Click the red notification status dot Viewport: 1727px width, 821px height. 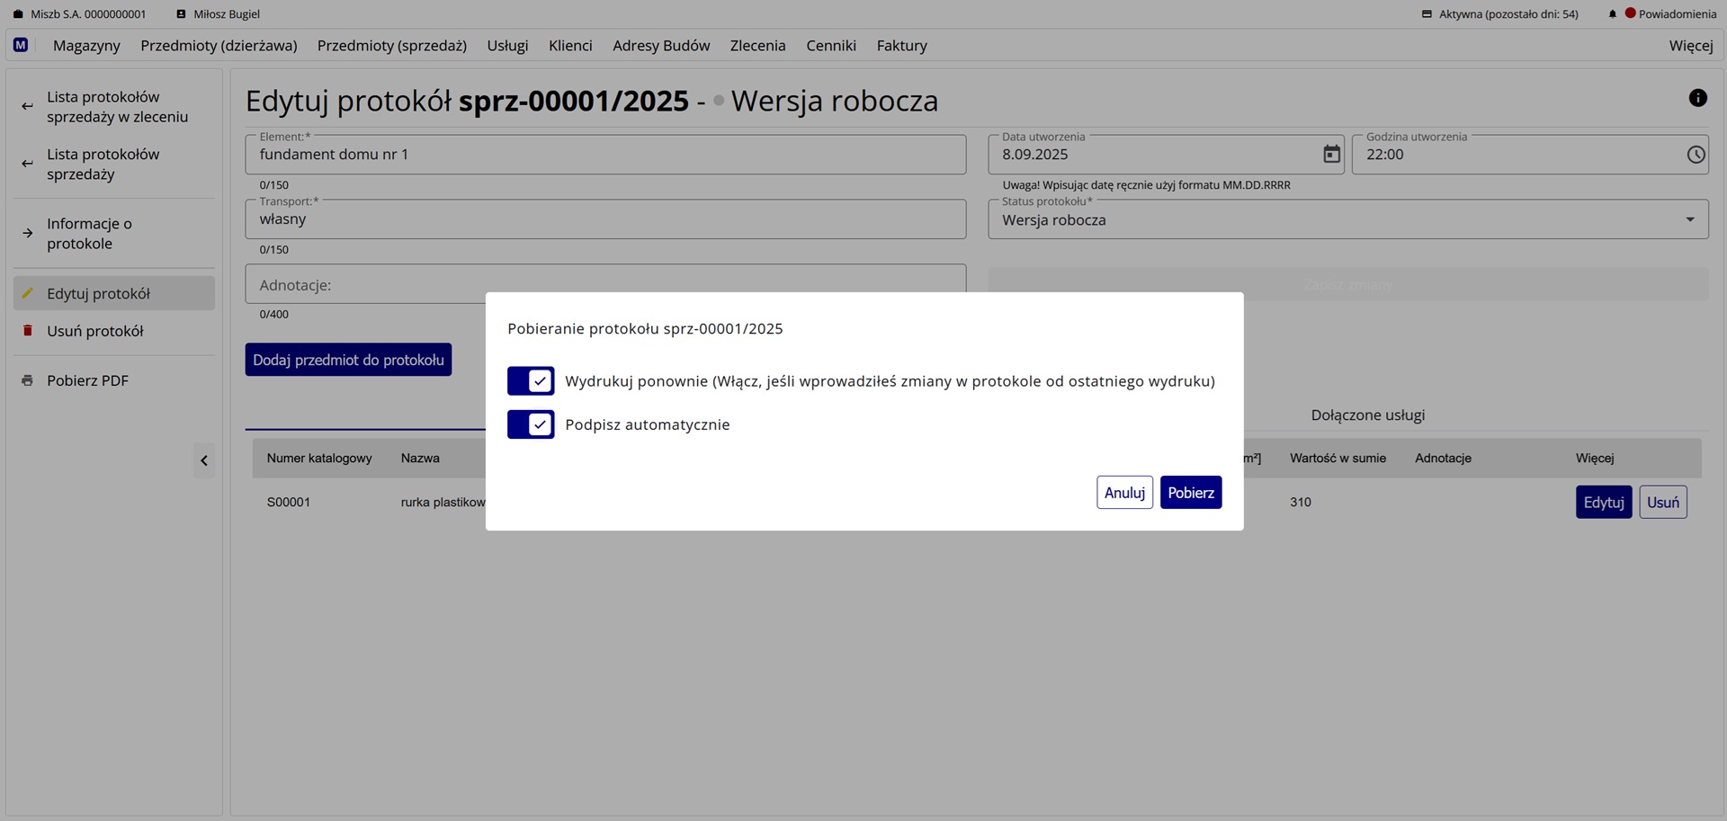click(x=1629, y=13)
